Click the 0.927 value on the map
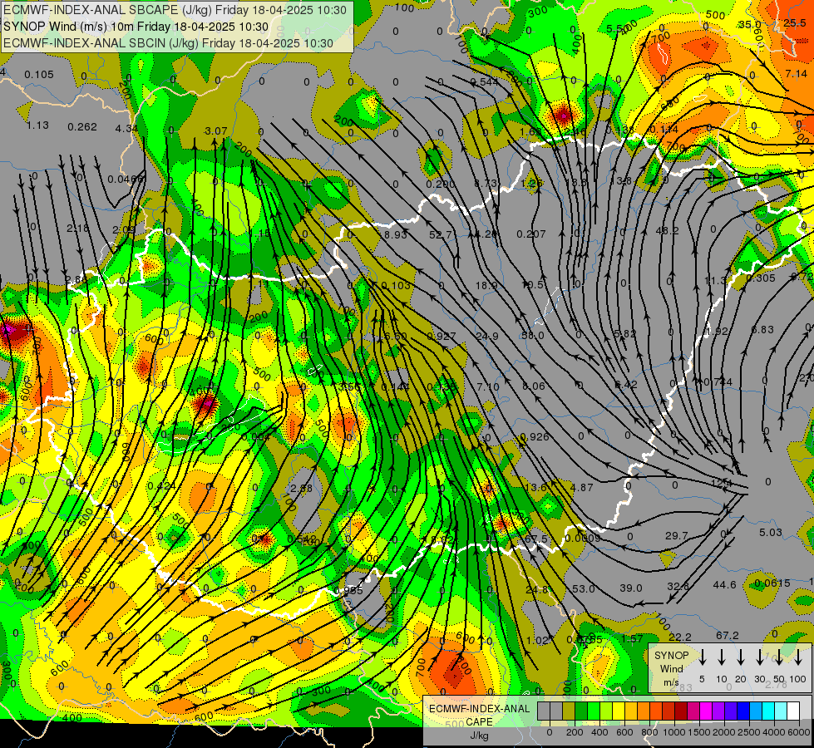 [x=442, y=337]
